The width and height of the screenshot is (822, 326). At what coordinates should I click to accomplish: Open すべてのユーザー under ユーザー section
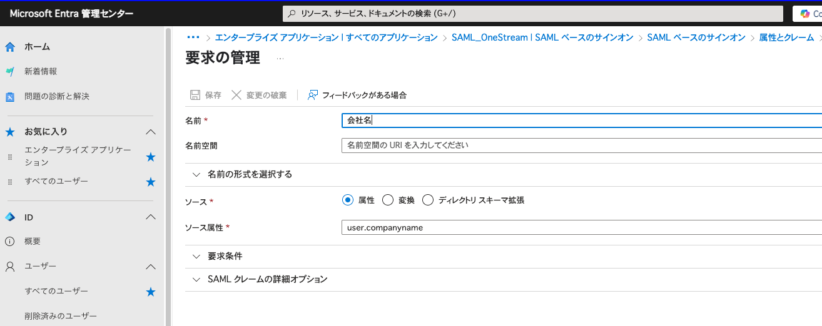coord(56,291)
